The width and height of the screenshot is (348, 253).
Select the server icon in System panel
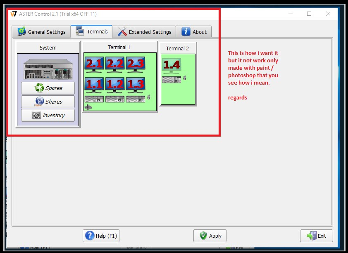(x=48, y=69)
